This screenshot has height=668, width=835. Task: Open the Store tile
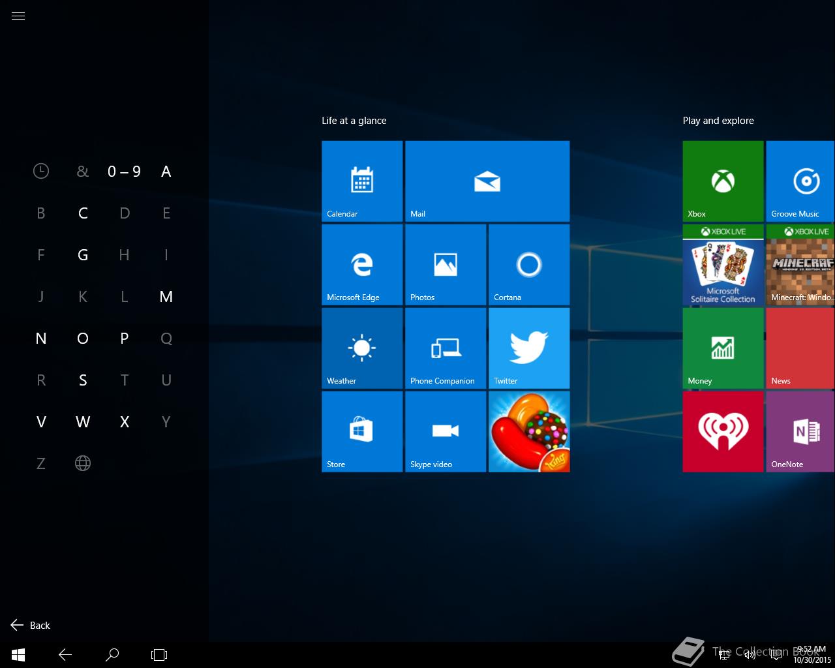click(362, 432)
